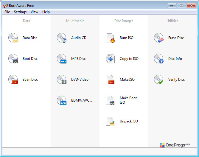This screenshot has width=199, height=157.
Task: Launch the Erase Disc eraser icon
Action: pos(159,38)
